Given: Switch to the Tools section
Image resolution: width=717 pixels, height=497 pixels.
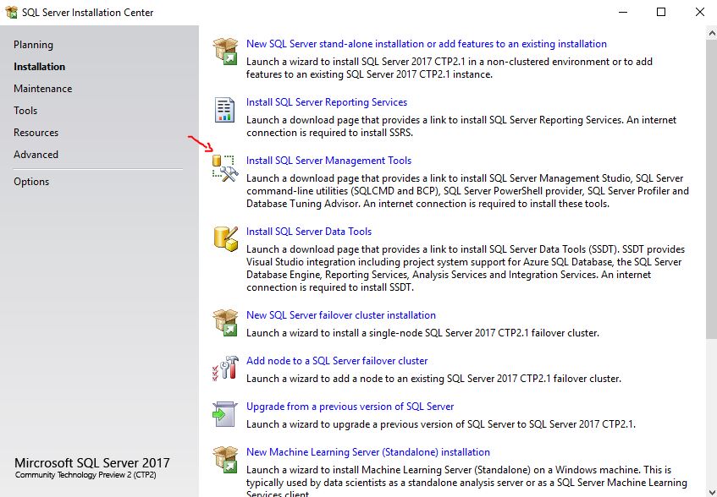Looking at the screenshot, I should click(x=25, y=111).
